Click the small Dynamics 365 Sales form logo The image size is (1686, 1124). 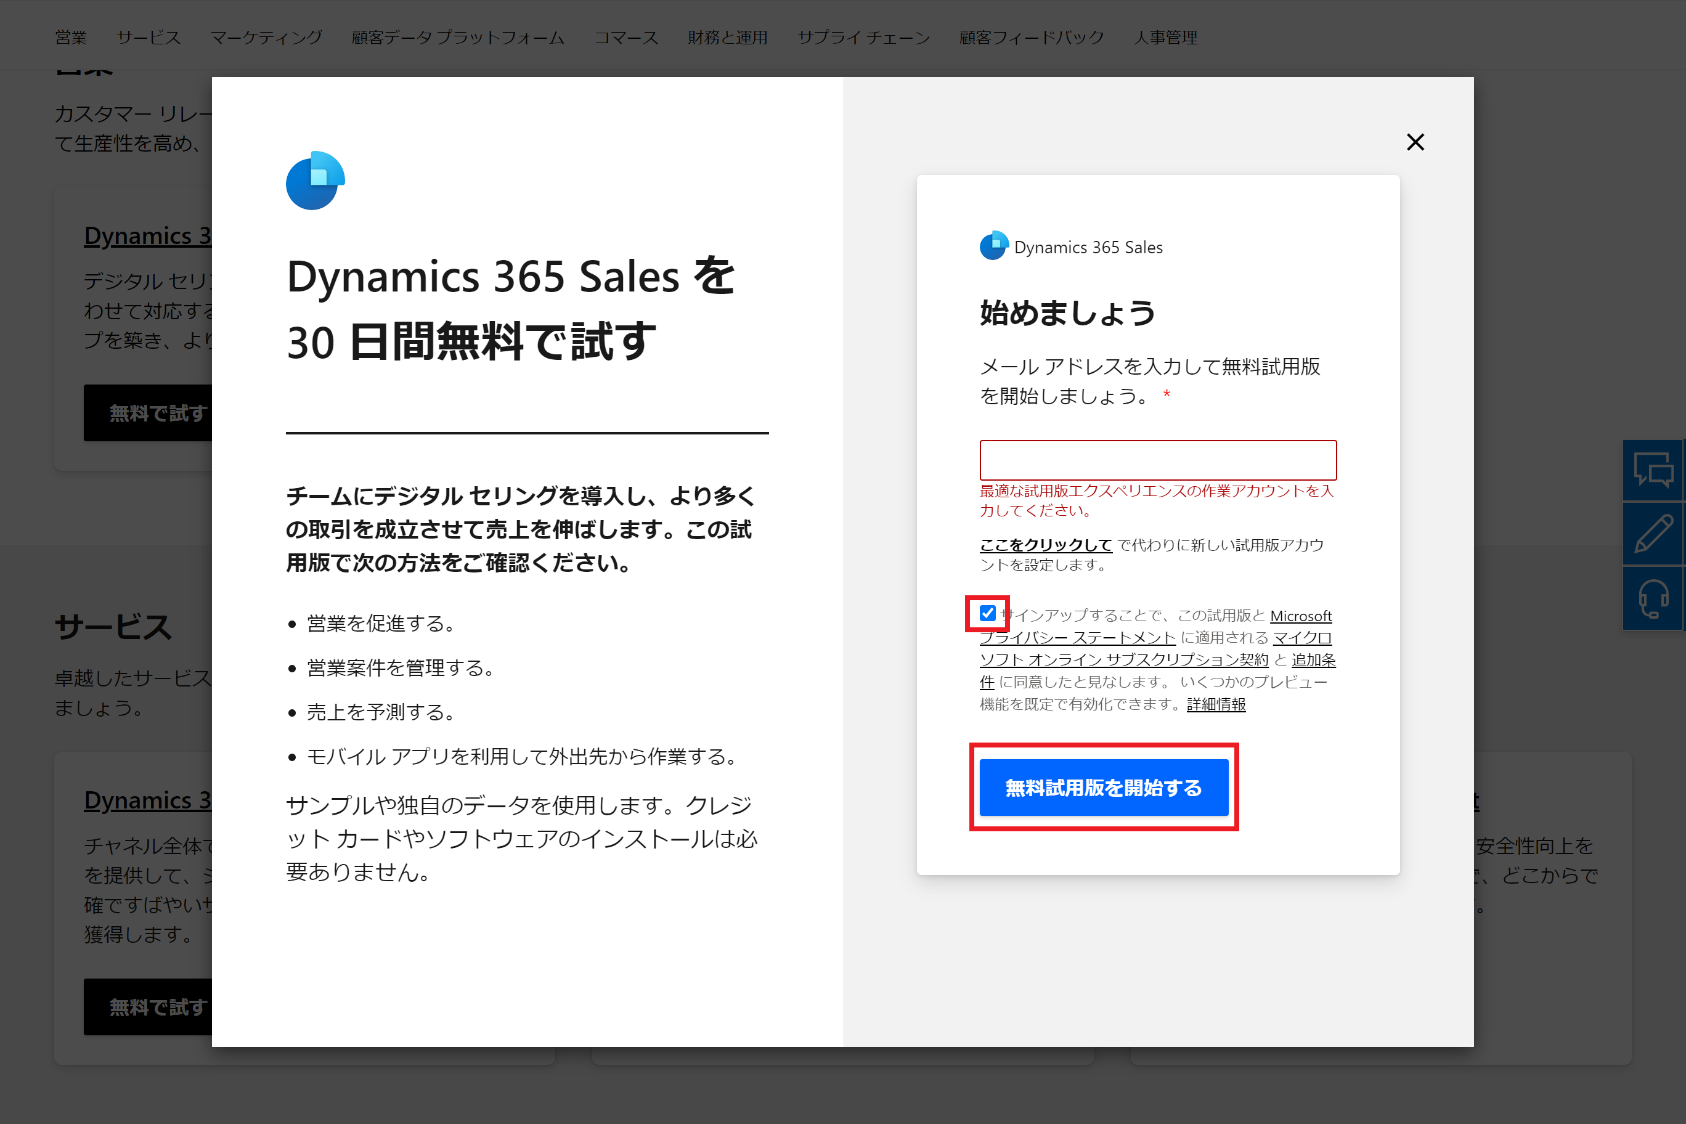994,246
